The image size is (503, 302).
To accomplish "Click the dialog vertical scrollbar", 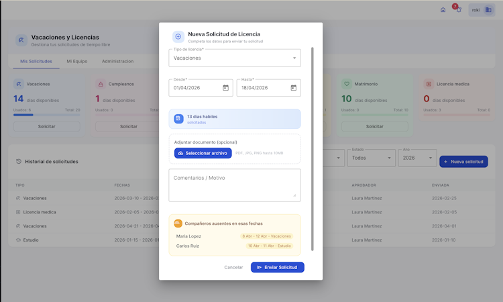I will pos(312,149).
